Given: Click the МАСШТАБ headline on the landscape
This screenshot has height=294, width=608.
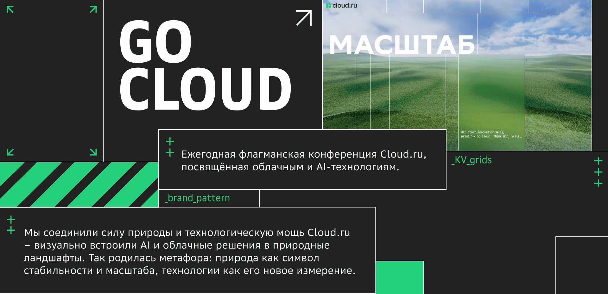Looking at the screenshot, I should [x=402, y=45].
